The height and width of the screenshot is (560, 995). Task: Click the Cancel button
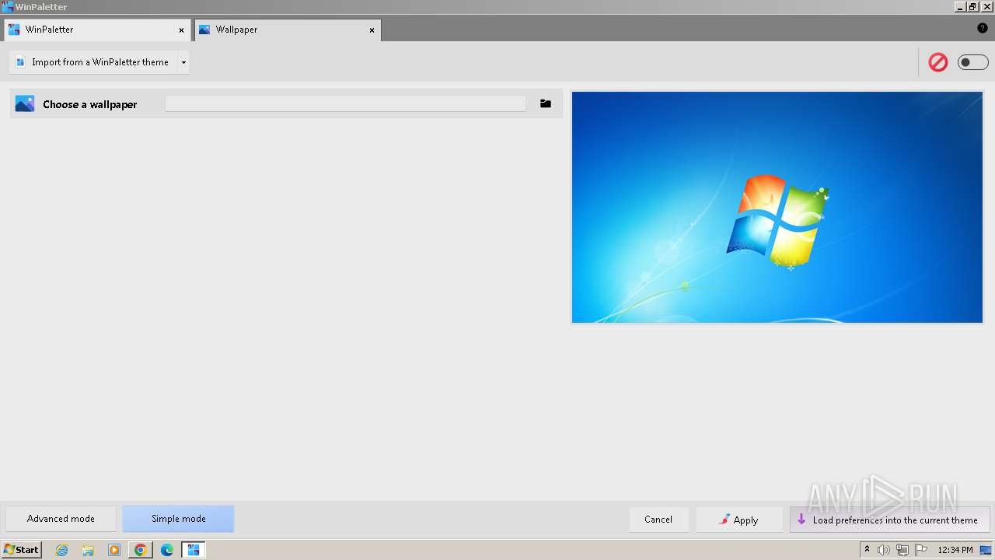tap(658, 520)
